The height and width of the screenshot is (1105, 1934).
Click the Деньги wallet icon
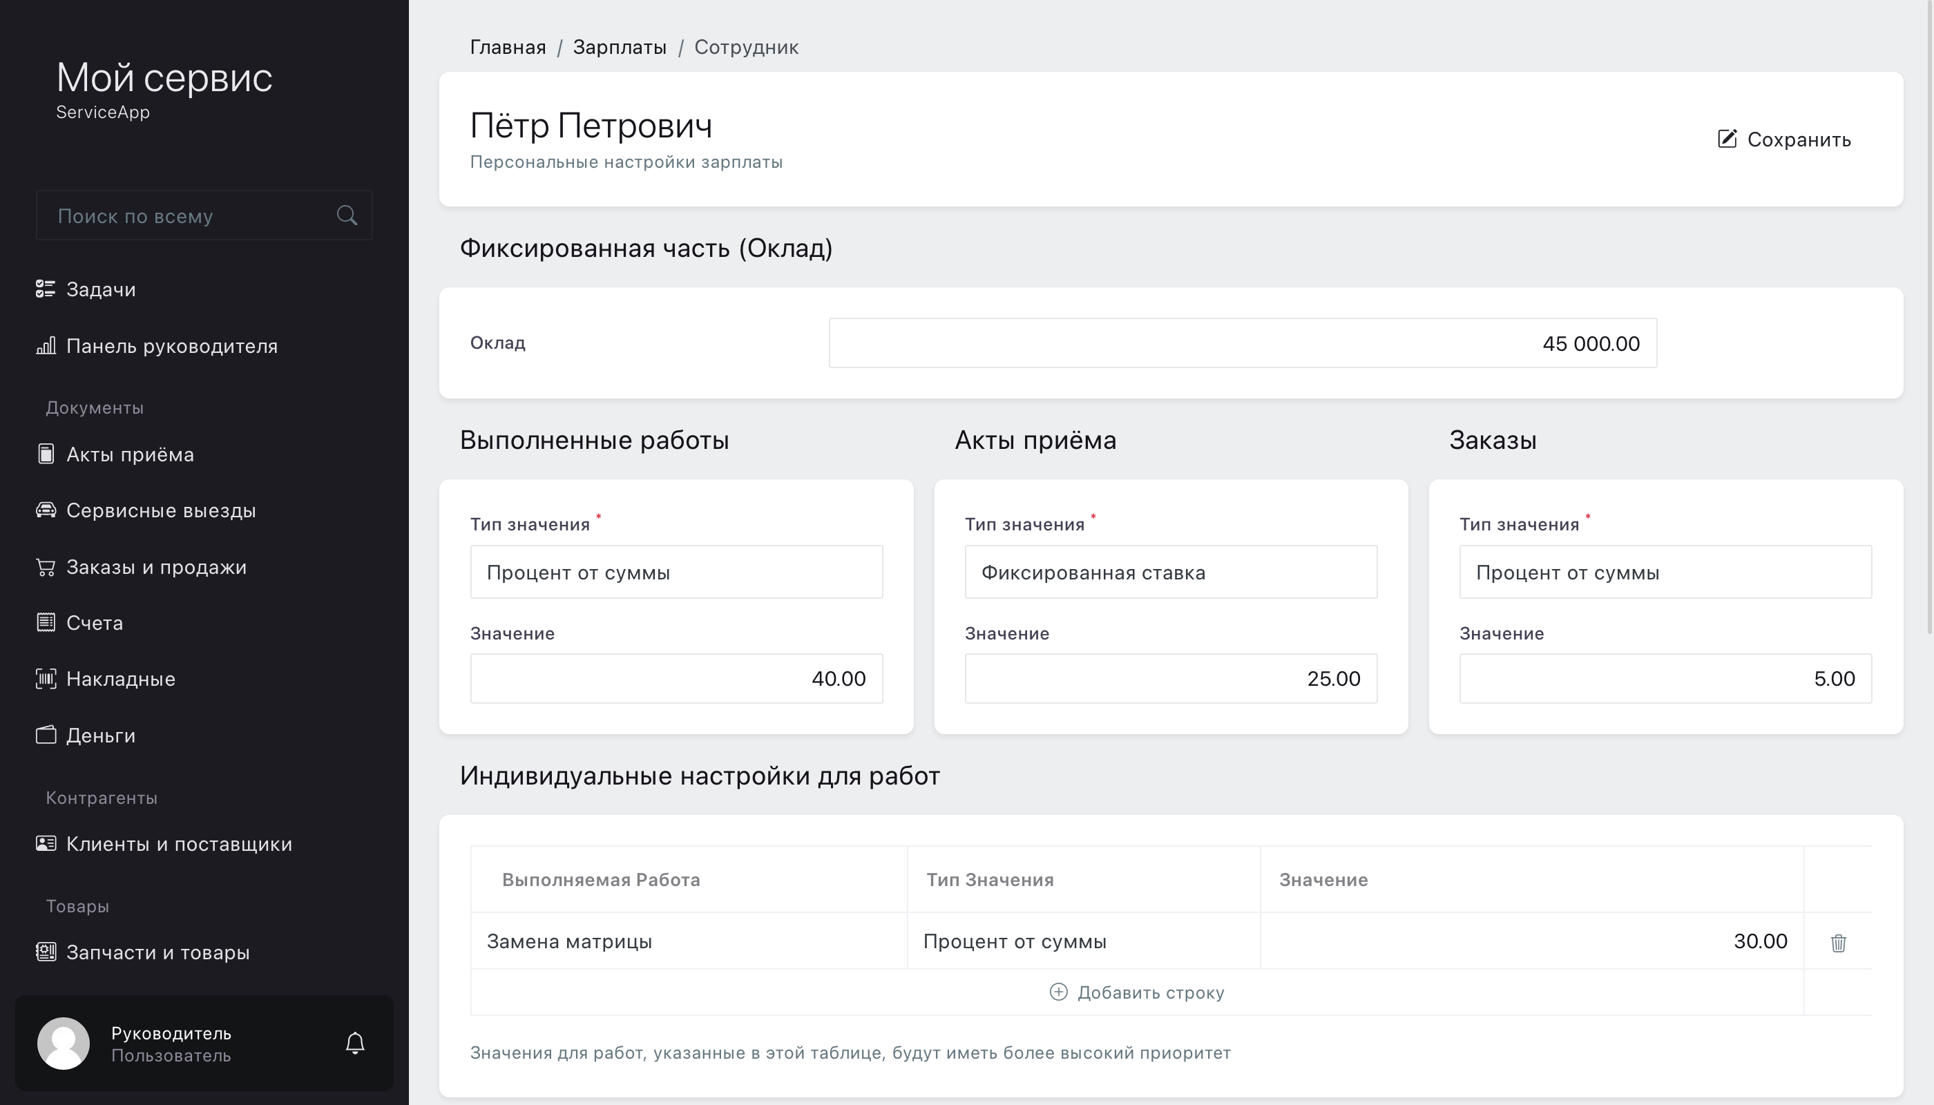46,735
